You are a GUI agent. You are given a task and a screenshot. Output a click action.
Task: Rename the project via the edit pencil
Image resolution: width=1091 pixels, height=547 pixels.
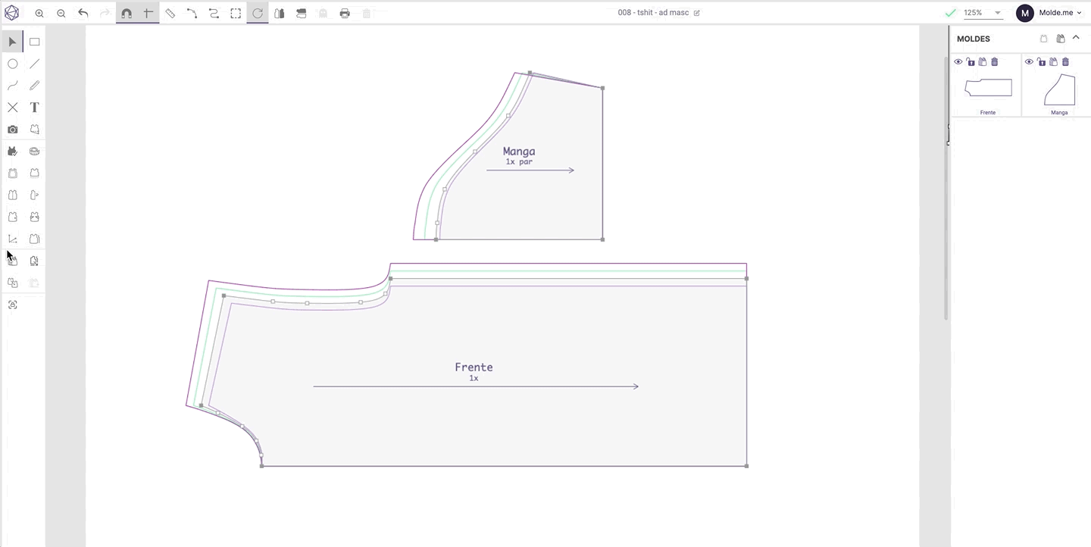(x=697, y=13)
